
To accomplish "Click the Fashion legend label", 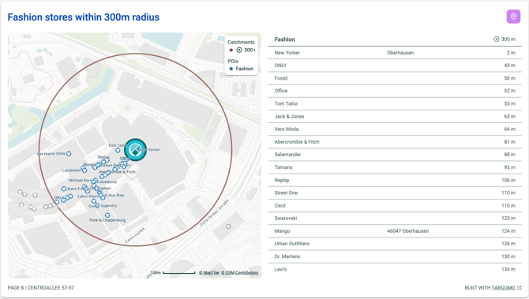I will (245, 69).
